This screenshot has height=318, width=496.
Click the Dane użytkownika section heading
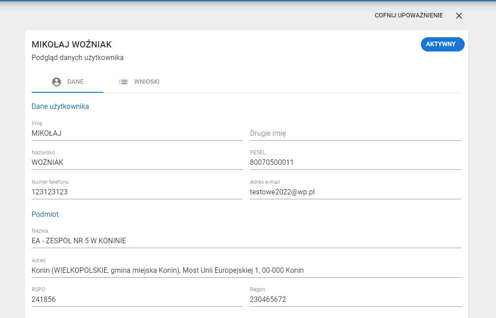click(60, 107)
